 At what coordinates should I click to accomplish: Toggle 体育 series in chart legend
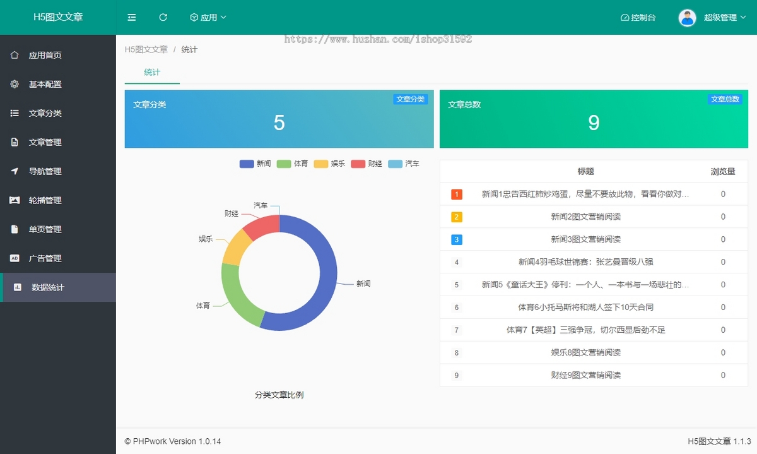coord(293,164)
